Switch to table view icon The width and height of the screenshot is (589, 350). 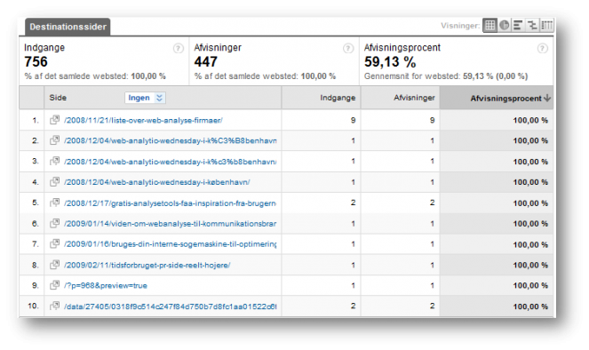pyautogui.click(x=490, y=25)
